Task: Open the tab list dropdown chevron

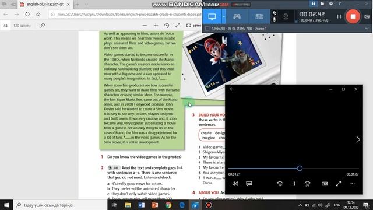Action: [86, 4]
